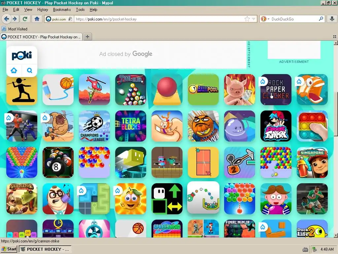Open the Bookmarks menu
This screenshot has height=254, width=338.
[62, 10]
